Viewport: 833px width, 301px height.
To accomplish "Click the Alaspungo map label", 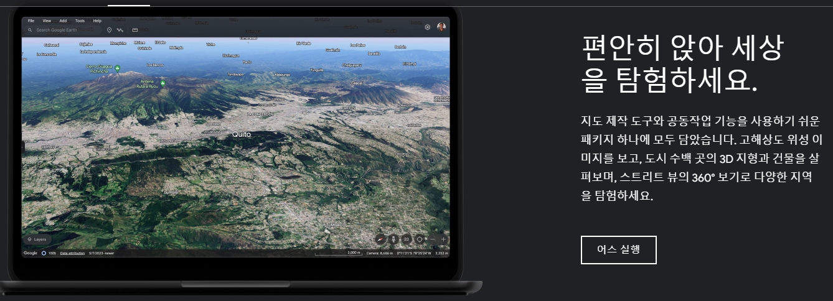I will [283, 73].
